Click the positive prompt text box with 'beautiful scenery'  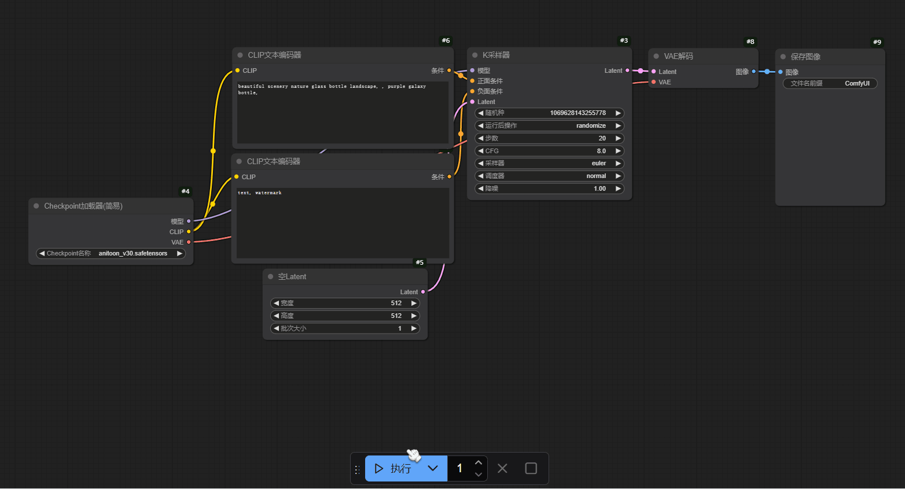[343, 113]
